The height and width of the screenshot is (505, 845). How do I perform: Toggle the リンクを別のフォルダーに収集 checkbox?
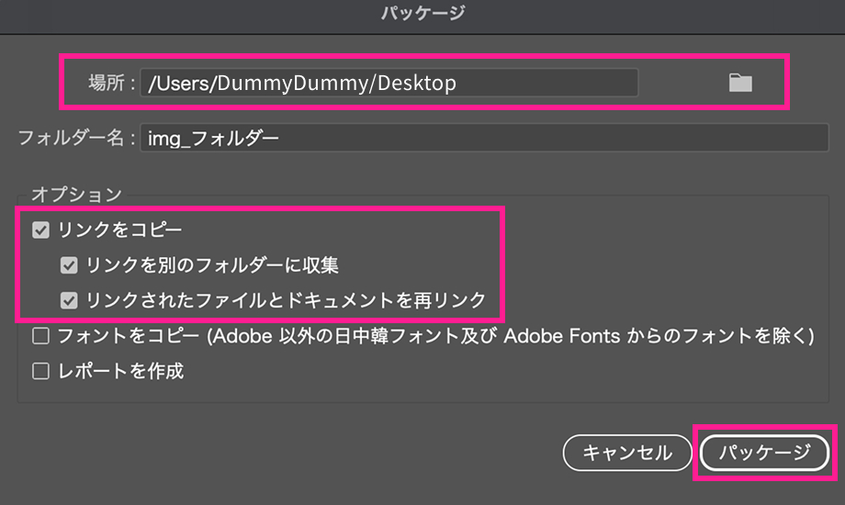click(69, 265)
